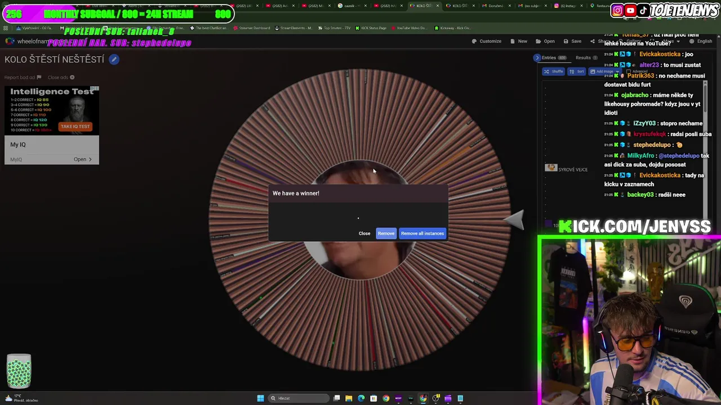Open the Windows Start menu

point(260,398)
